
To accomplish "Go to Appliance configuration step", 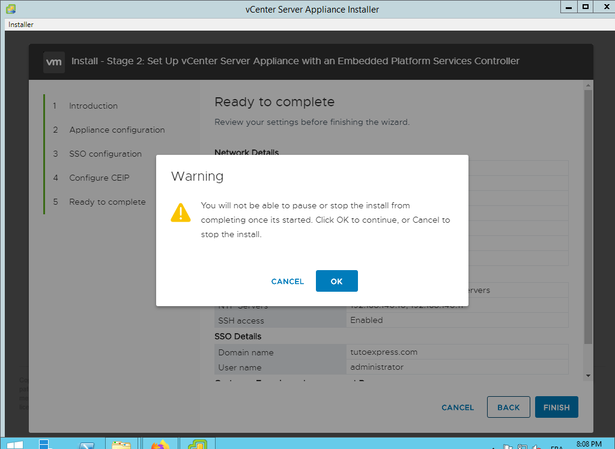I will 117,130.
